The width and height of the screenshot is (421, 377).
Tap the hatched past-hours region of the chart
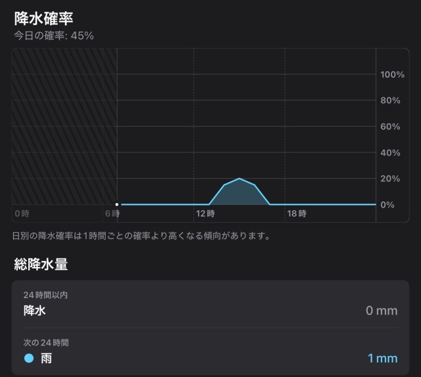(64, 125)
